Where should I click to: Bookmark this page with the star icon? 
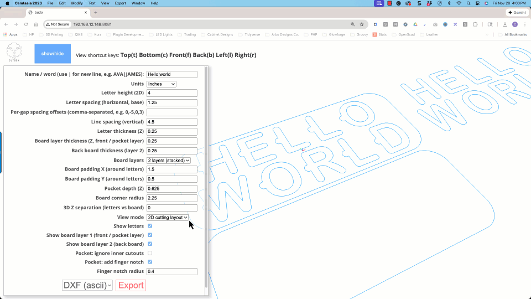tap(362, 24)
